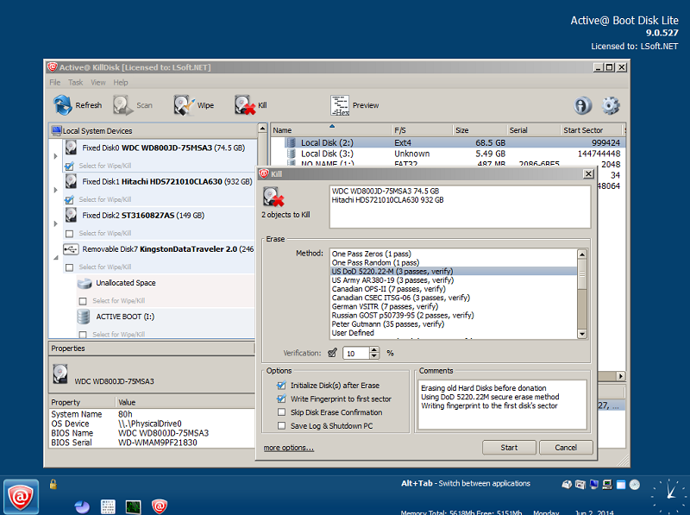Click Start to begin the kill
Viewport: 690px width, 515px height.
click(x=509, y=448)
